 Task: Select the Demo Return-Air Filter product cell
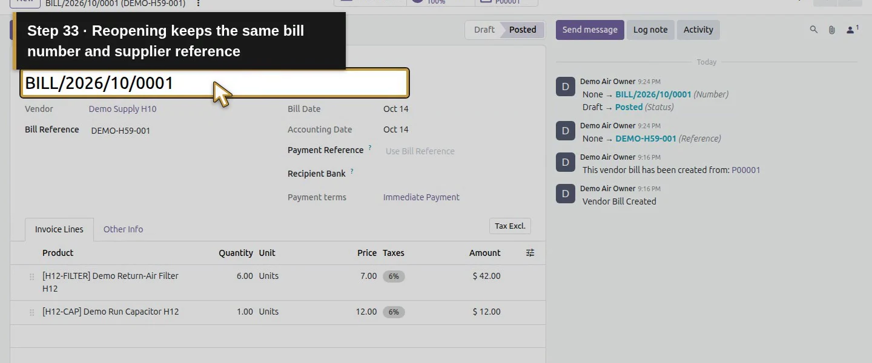(110, 283)
